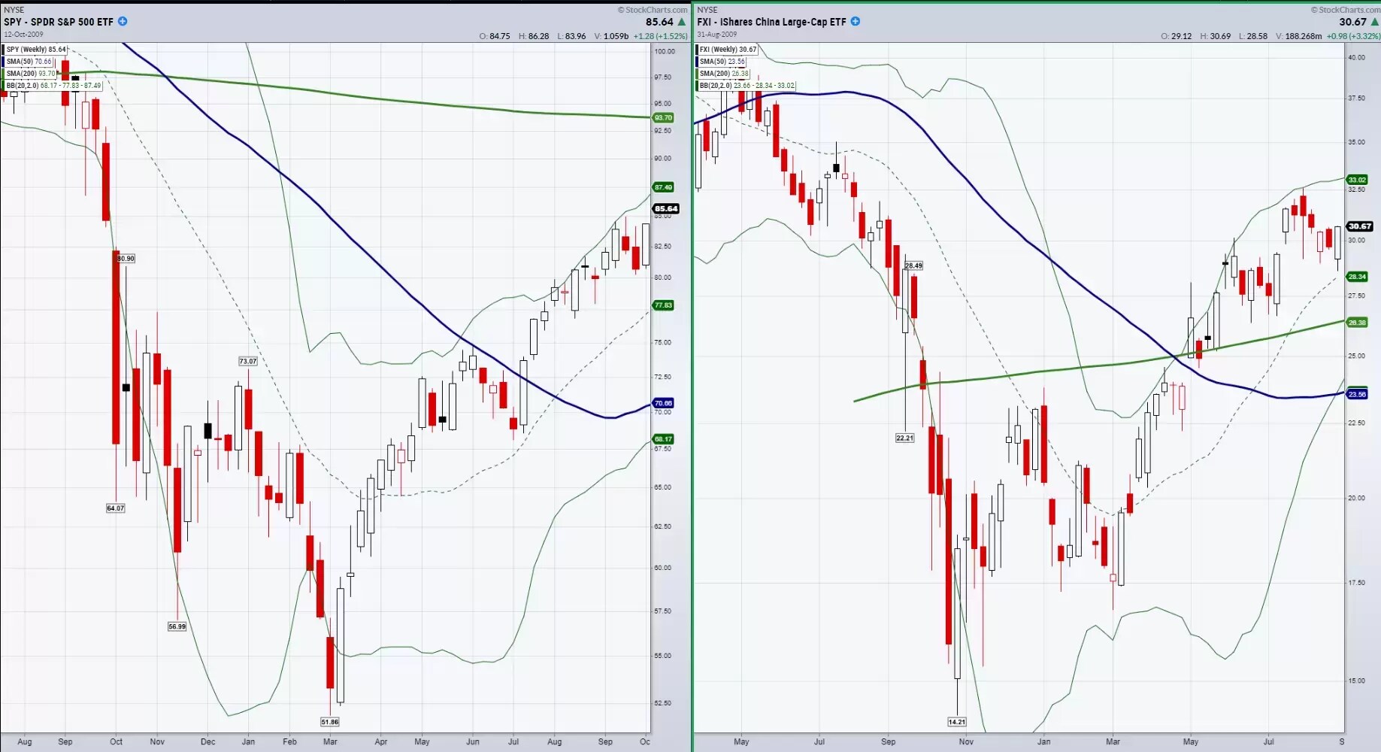Click the 22.21 annotation on FXI chart
The width and height of the screenshot is (1381, 752).
click(905, 438)
